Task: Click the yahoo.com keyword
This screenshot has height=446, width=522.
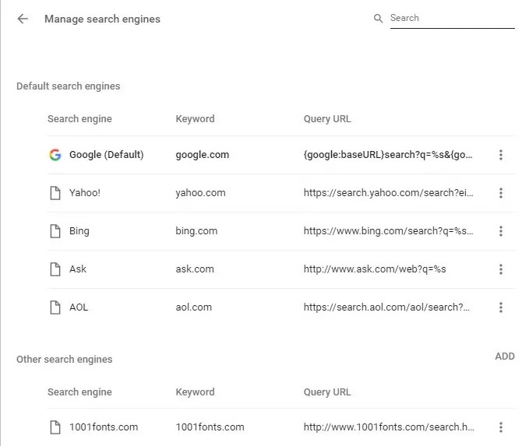Action: click(201, 193)
